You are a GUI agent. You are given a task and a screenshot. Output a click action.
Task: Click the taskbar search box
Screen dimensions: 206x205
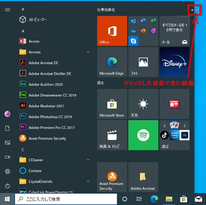pyautogui.click(x=66, y=199)
